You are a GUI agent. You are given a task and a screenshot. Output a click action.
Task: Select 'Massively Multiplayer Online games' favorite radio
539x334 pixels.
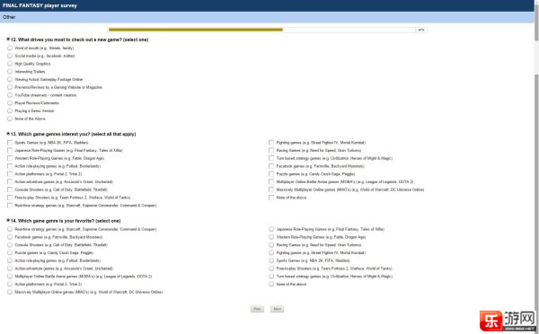point(10,292)
